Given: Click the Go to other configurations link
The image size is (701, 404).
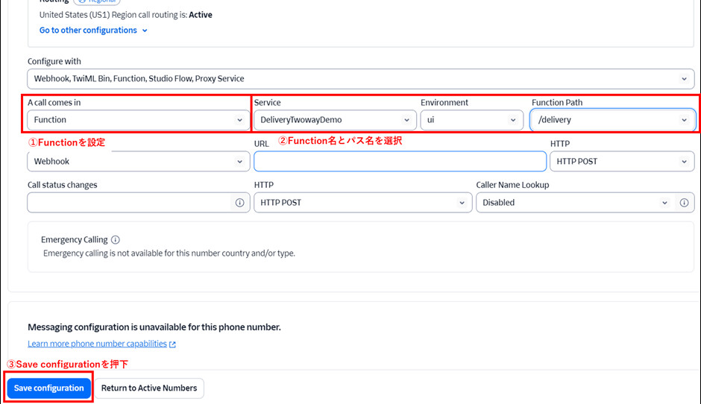Looking at the screenshot, I should [88, 31].
